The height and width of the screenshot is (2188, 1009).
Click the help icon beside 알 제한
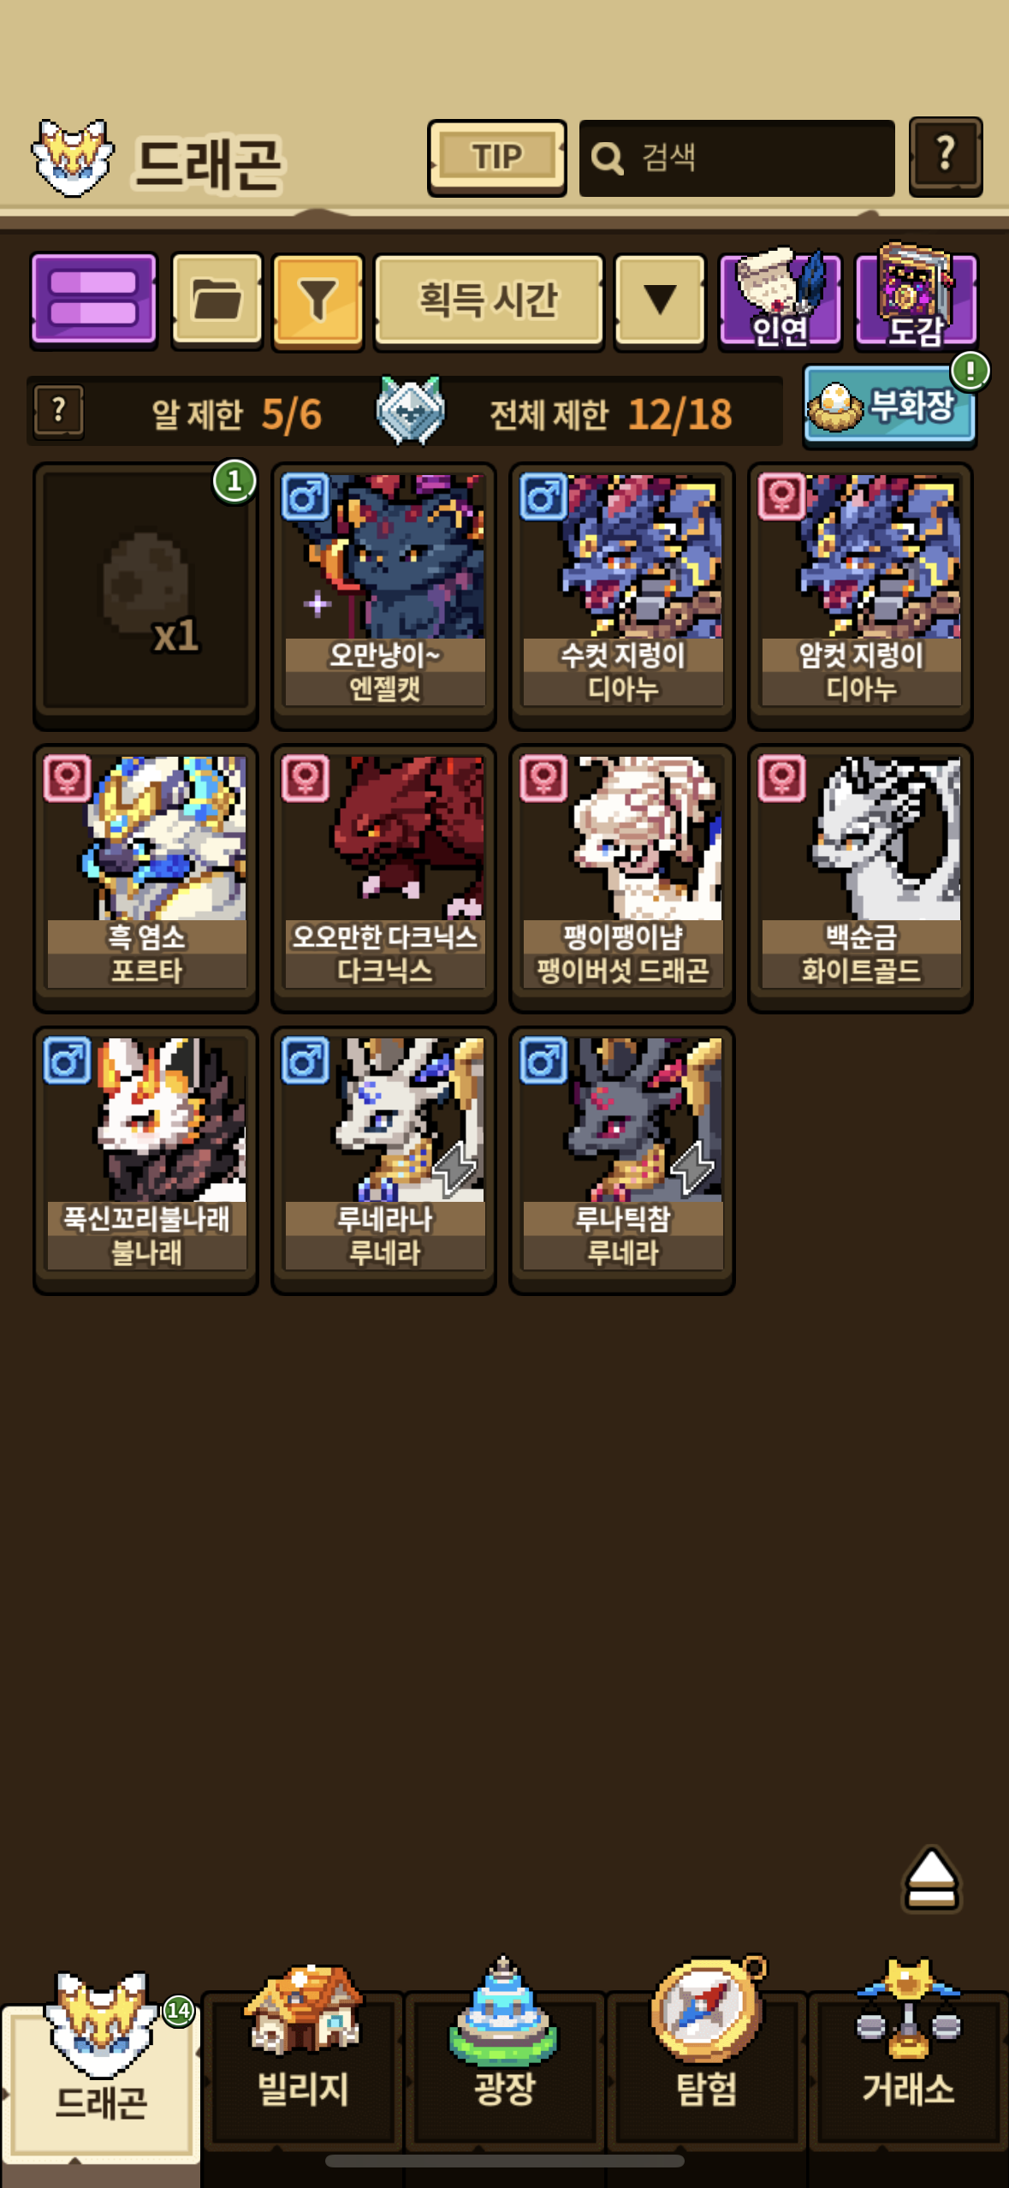coord(58,412)
